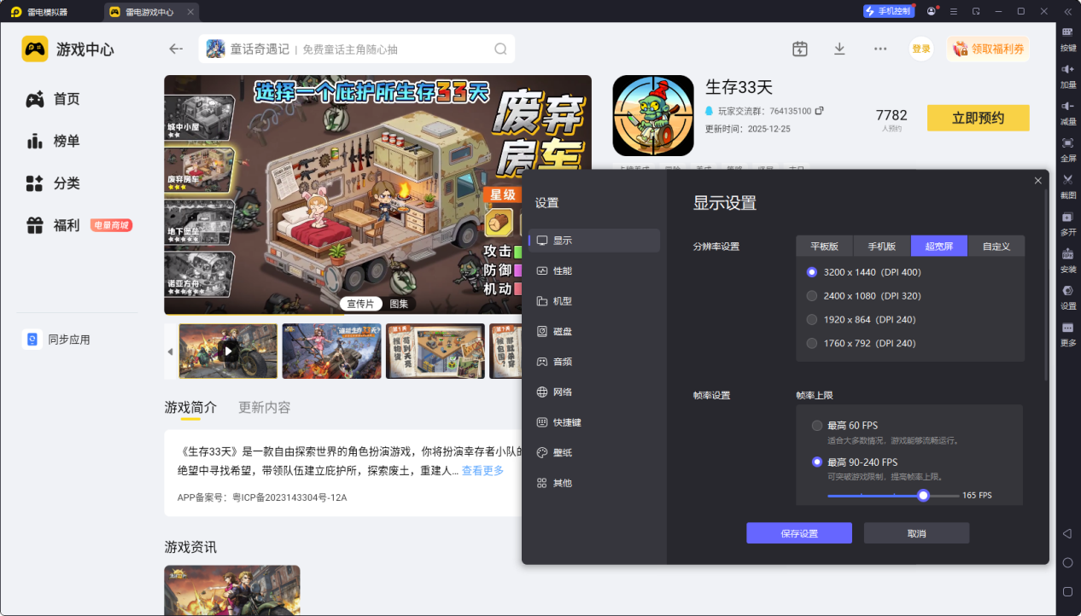Click 立即预约 reserve button
1081x616 pixels.
pos(978,118)
